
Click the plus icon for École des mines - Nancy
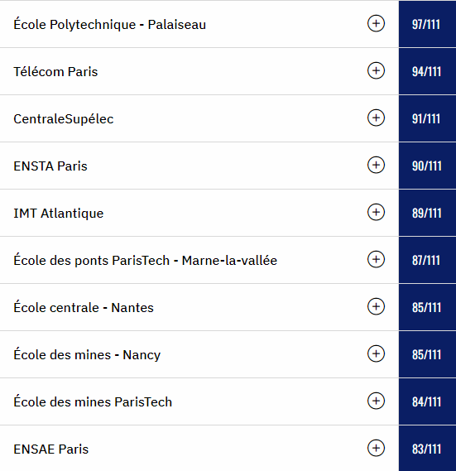click(x=376, y=353)
